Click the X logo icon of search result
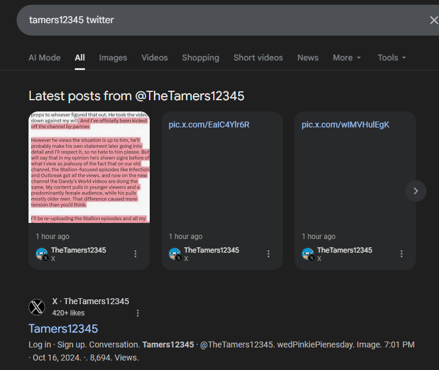The height and width of the screenshot is (370, 439). click(37, 307)
